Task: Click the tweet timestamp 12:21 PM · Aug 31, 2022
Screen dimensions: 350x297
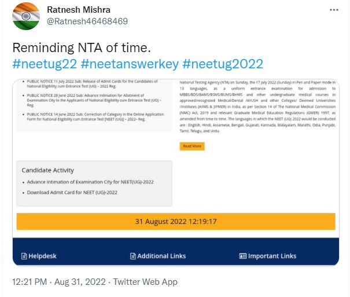Action: tap(58, 282)
